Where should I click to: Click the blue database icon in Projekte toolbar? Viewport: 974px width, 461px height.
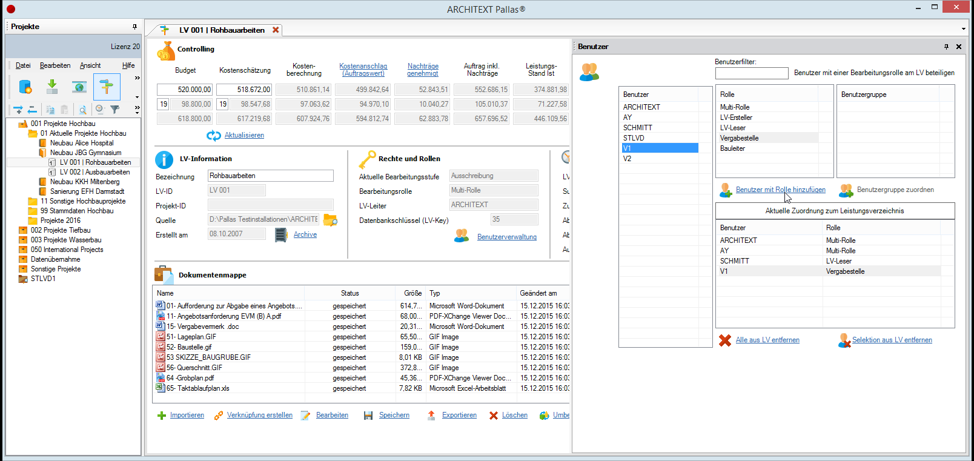(x=25, y=87)
